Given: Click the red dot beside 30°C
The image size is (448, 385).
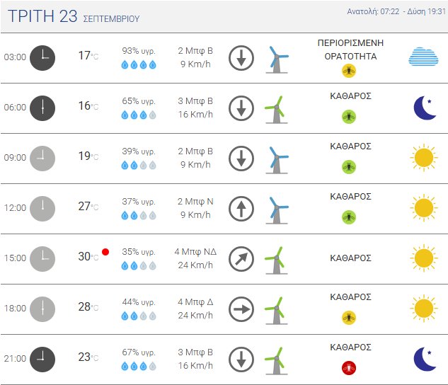Looking at the screenshot, I should click(x=105, y=251).
